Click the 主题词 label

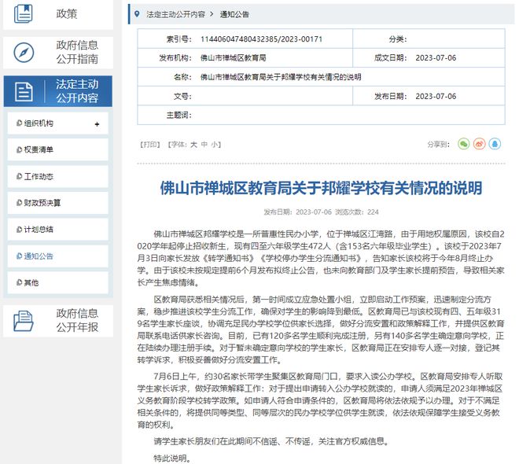pos(179,115)
